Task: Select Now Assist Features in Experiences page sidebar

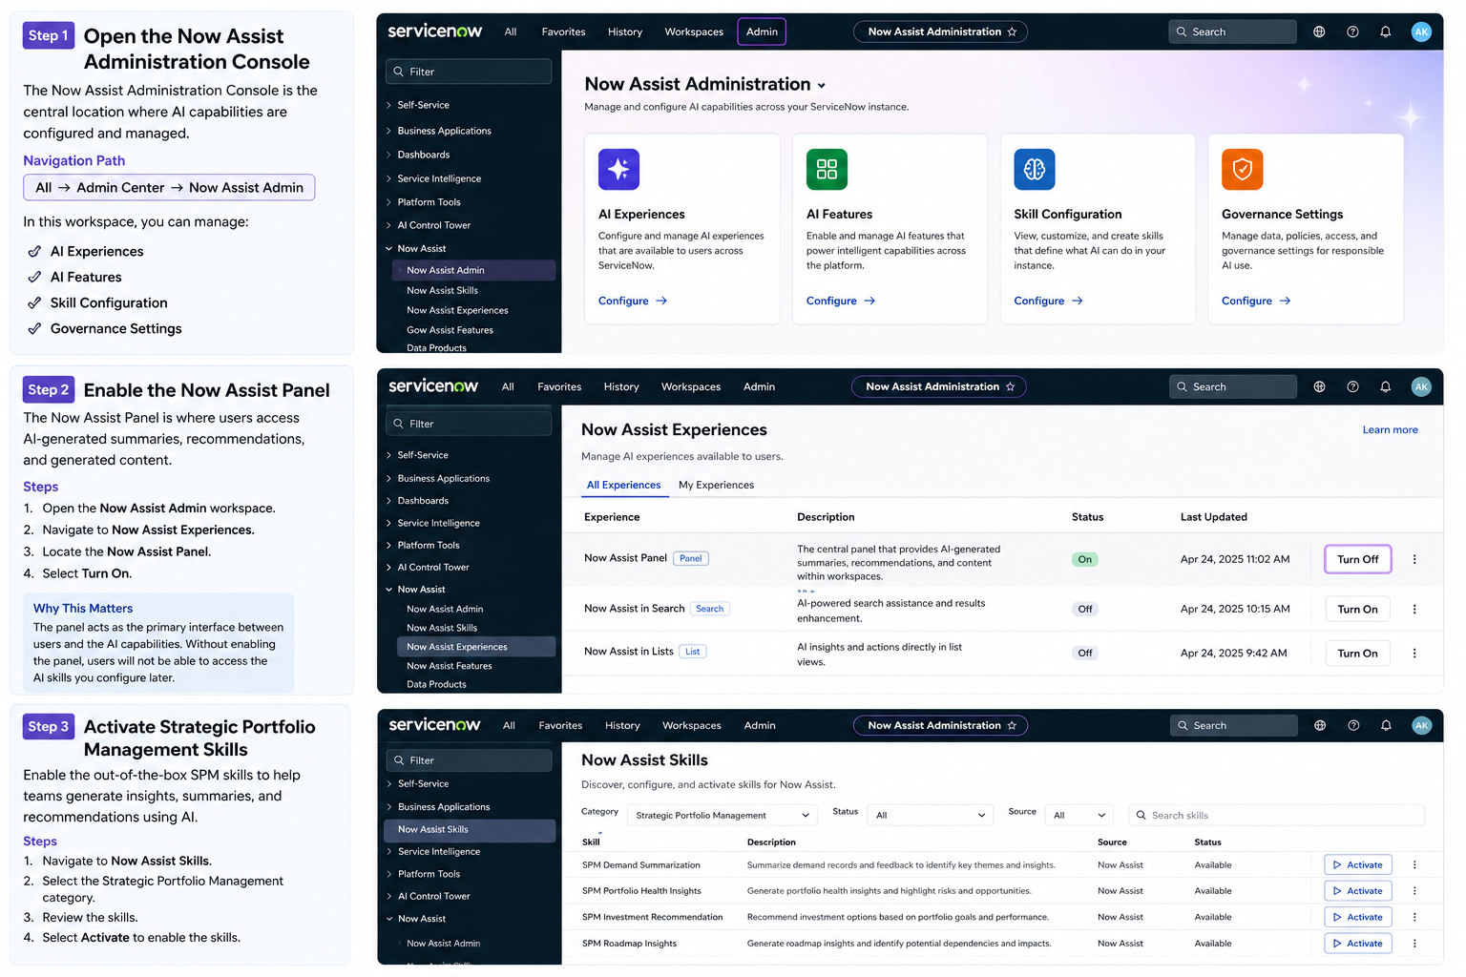Action: tap(450, 666)
